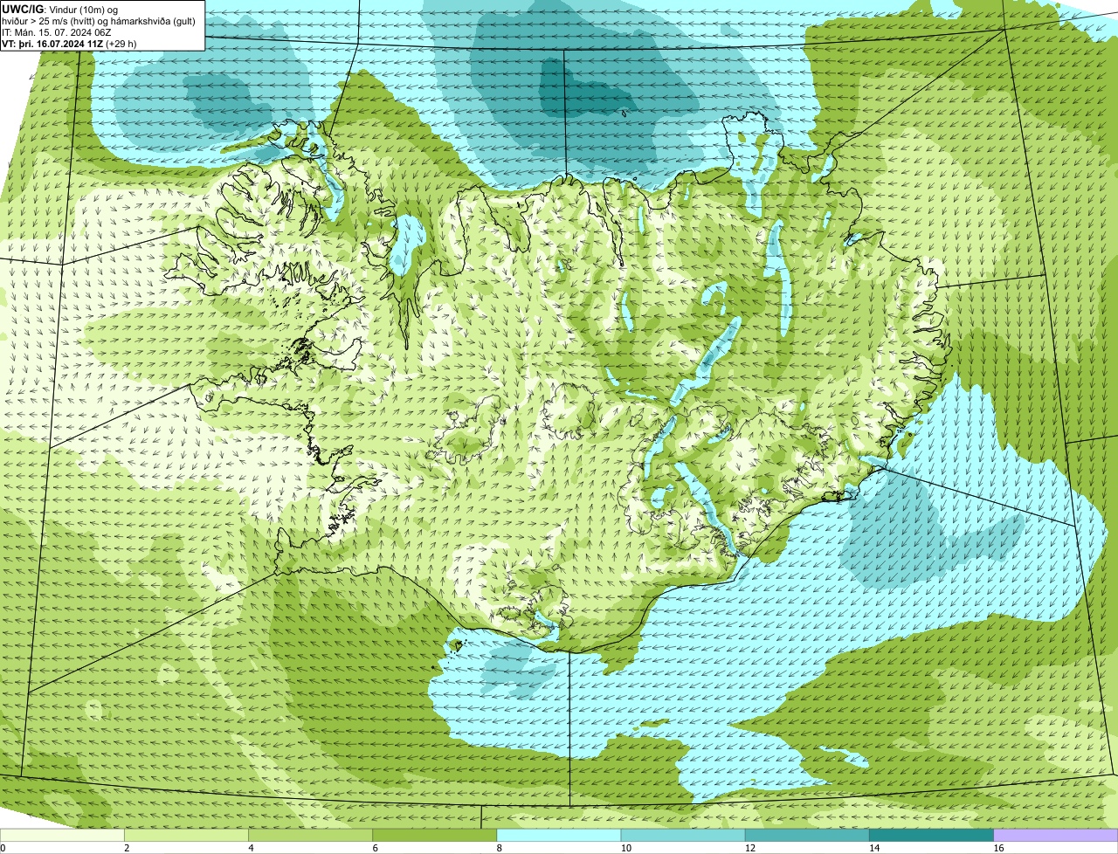Image resolution: width=1118 pixels, height=854 pixels.
Task: Click the legend scale label "2"
Action: (127, 848)
